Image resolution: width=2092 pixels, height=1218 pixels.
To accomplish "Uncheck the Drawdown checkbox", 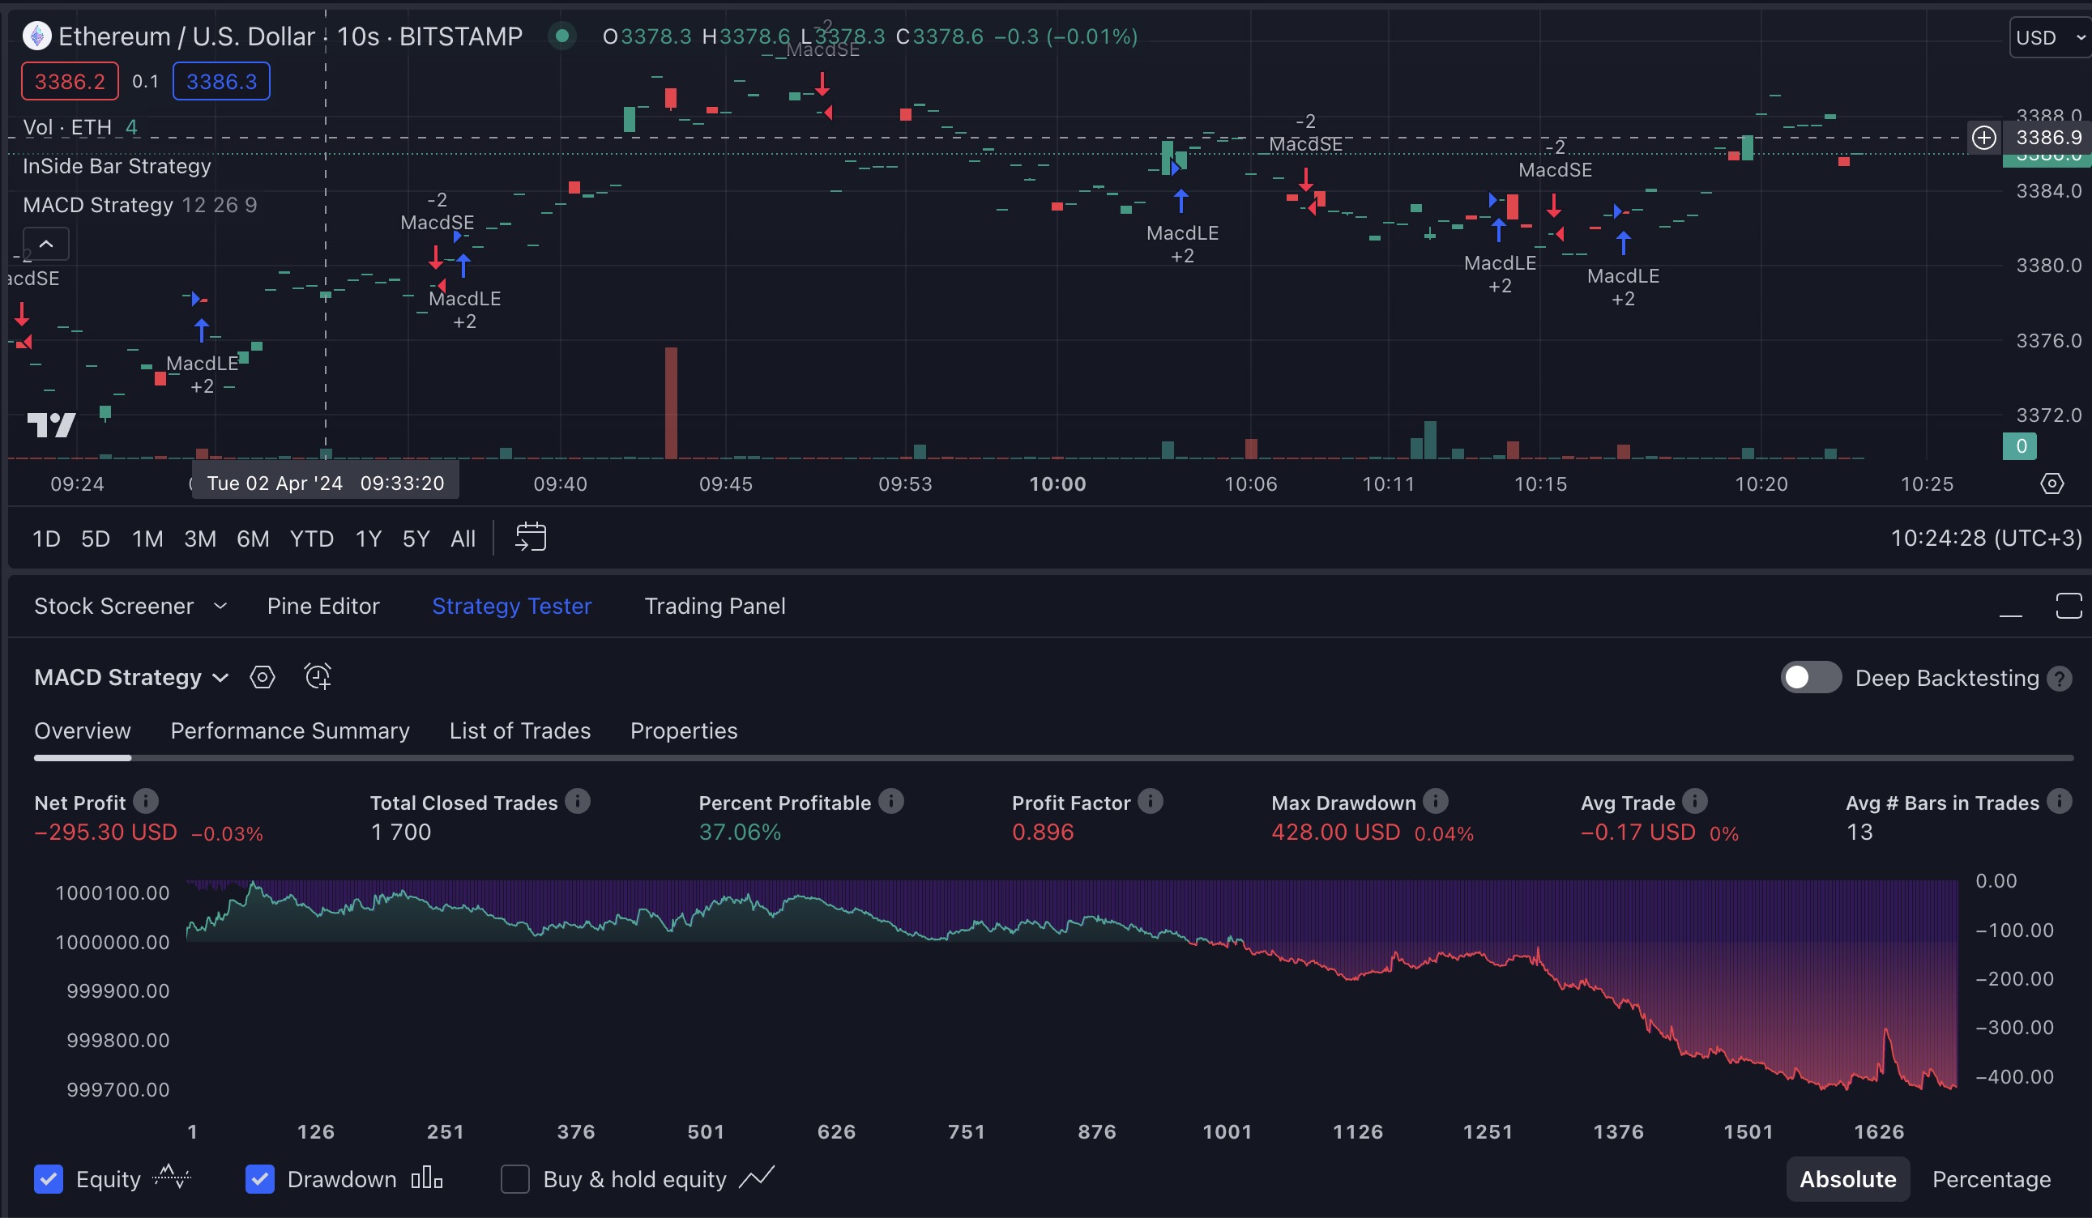I will pos(260,1179).
